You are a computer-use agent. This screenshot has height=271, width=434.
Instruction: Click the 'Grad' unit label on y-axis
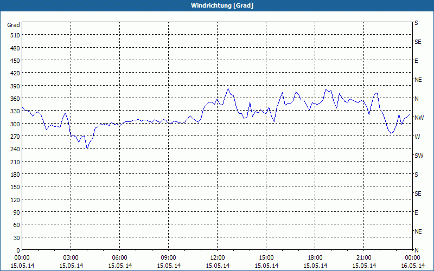[x=13, y=25]
